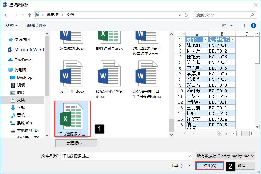This screenshot has height=174, width=261.
Task: Select preview cell 陆艳菲
Action: 197,45
